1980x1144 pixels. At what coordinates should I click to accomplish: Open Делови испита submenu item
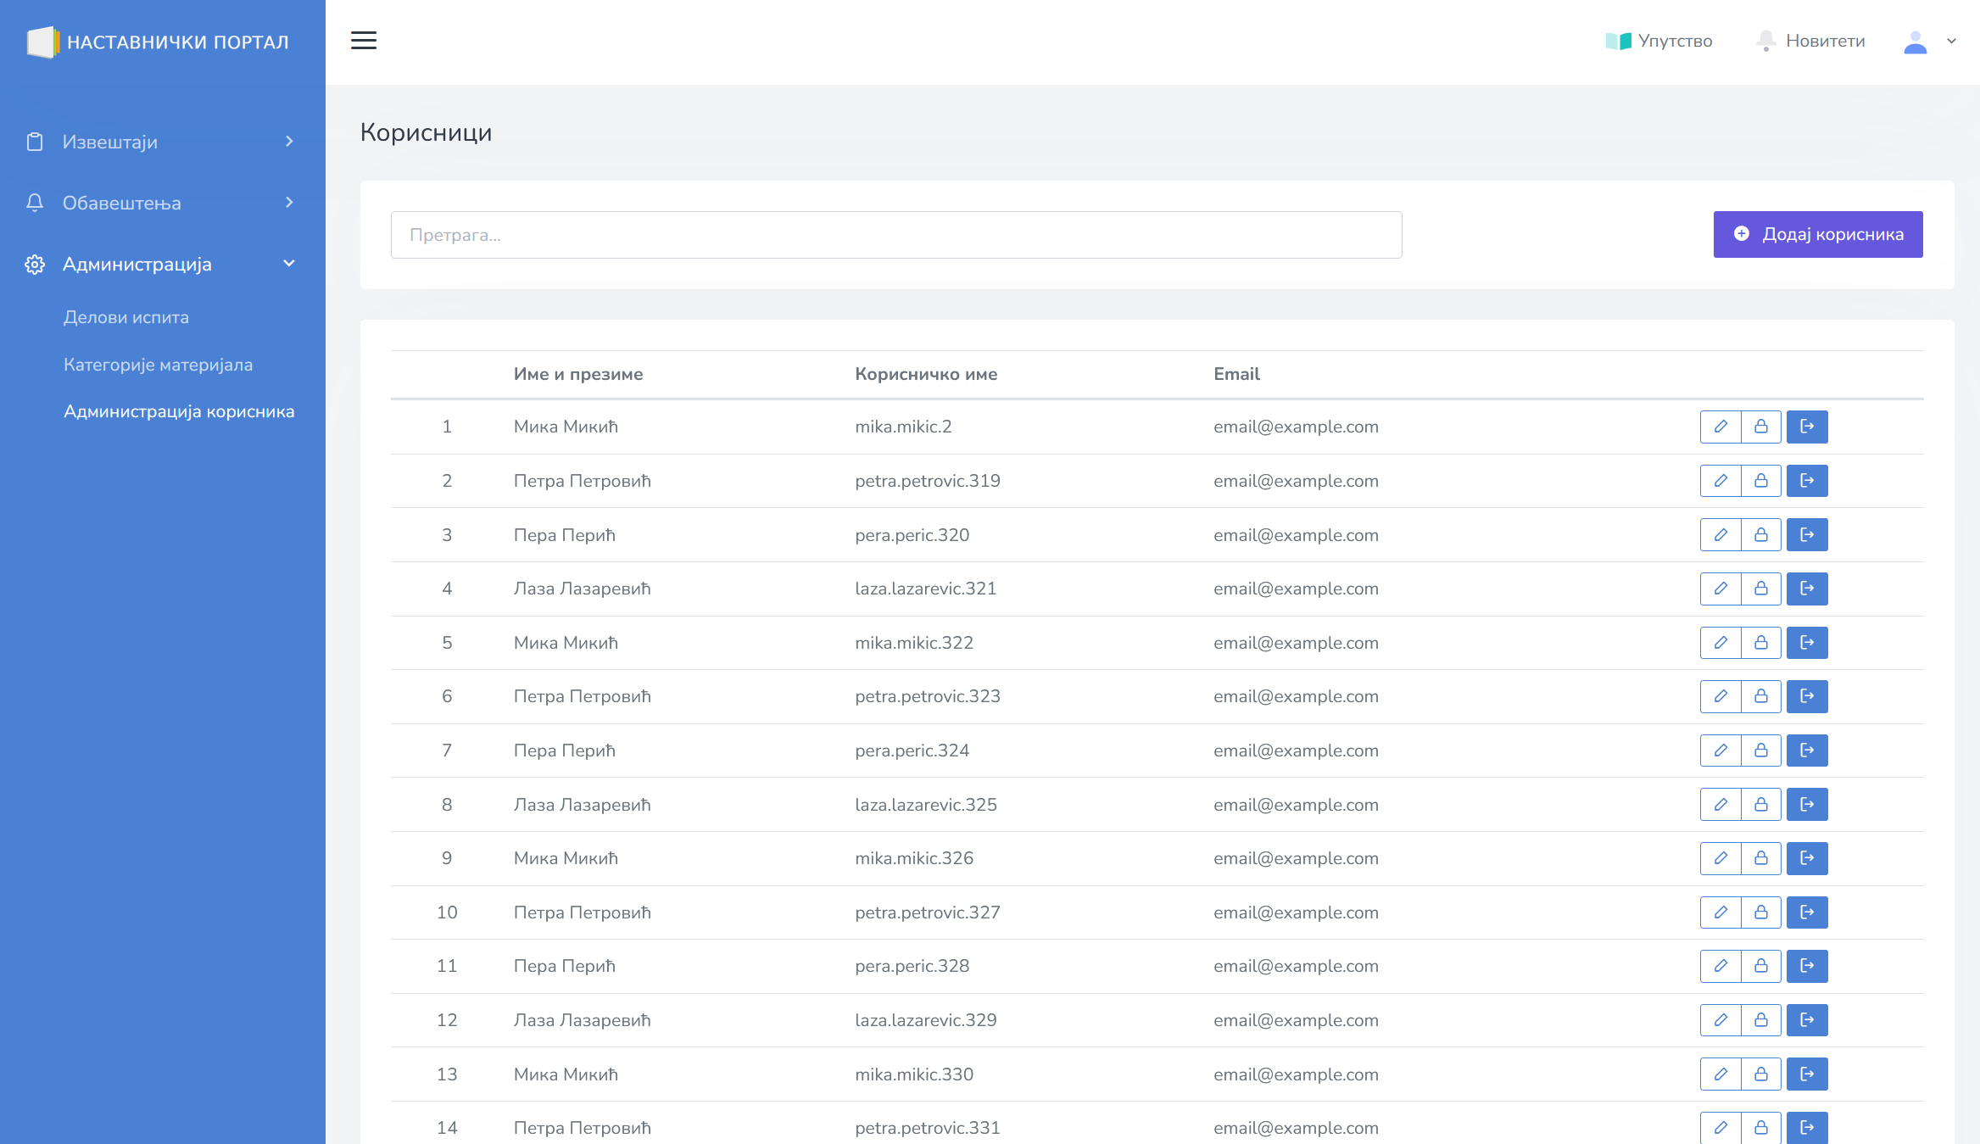[x=126, y=317]
